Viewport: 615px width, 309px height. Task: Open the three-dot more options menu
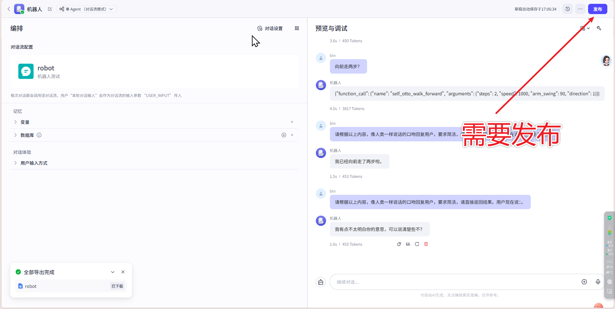(580, 9)
